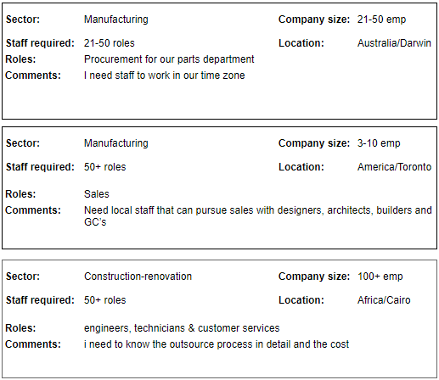The image size is (439, 380).
Task: Select the '21-50 emp' company size text
Action: point(381,20)
